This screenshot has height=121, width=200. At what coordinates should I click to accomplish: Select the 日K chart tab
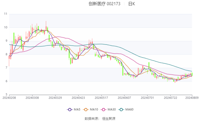[x=131, y=4]
